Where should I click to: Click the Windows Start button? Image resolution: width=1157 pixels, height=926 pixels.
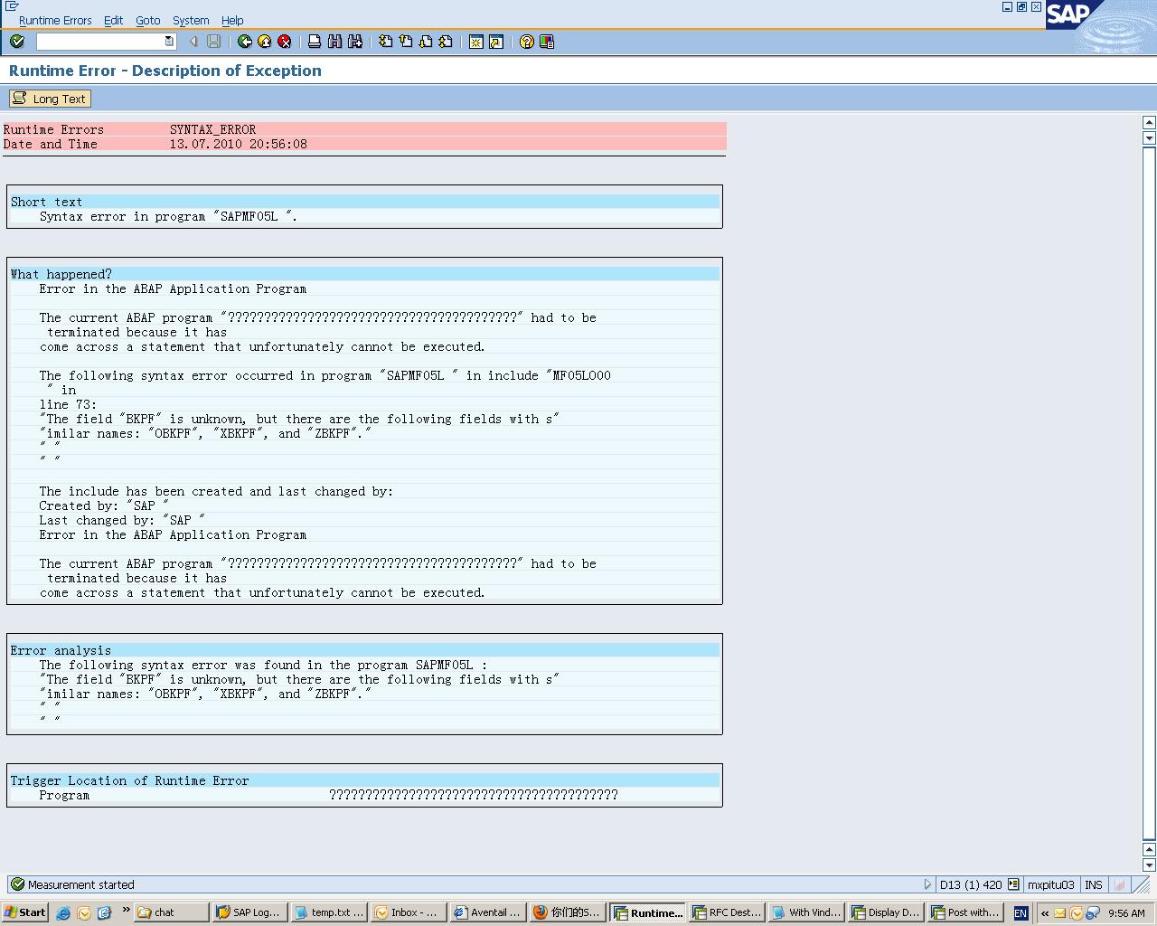24,912
